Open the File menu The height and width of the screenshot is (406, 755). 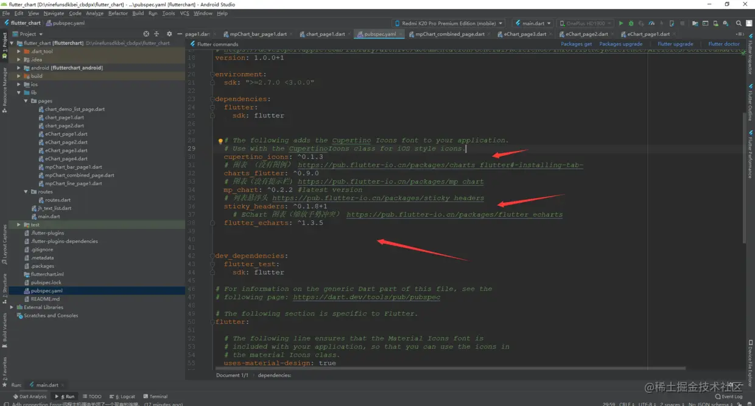click(x=6, y=13)
